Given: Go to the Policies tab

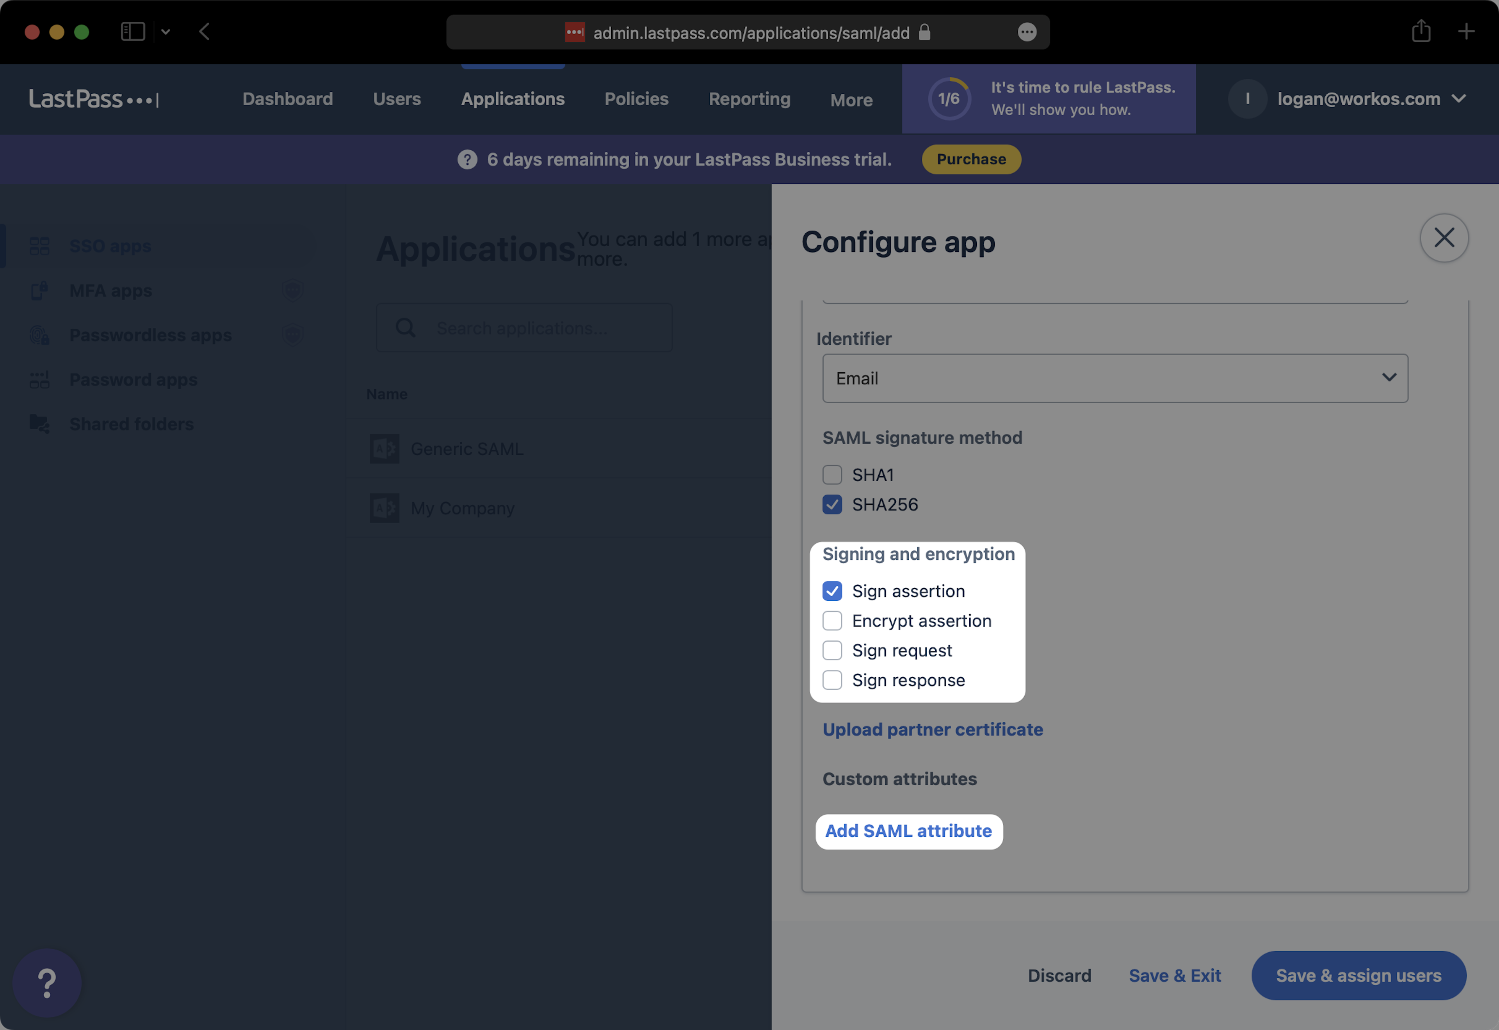Looking at the screenshot, I should (636, 99).
